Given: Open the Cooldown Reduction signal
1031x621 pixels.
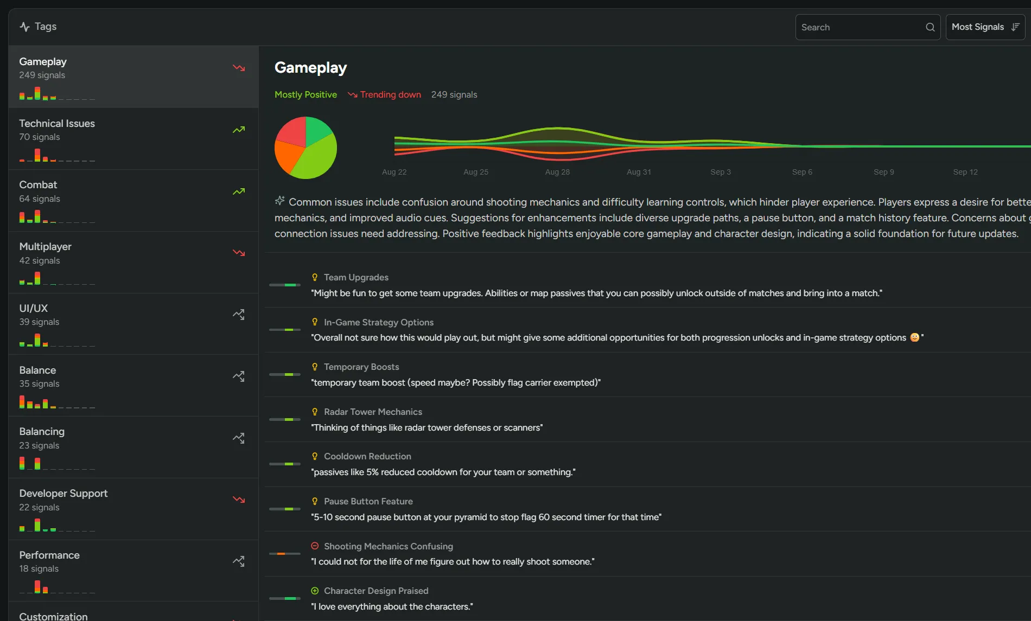Looking at the screenshot, I should [648, 464].
